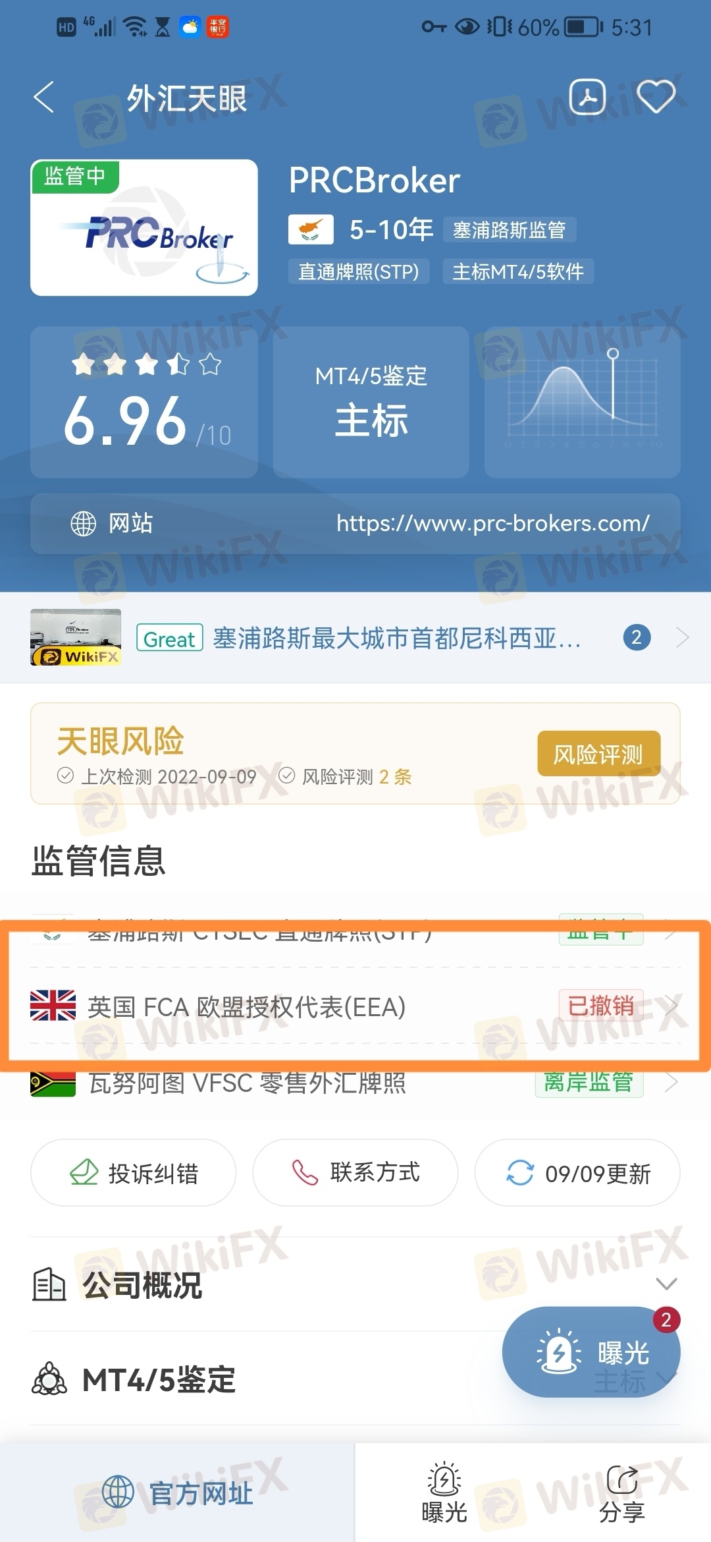Tap the floating 曝光 alarm button
The width and height of the screenshot is (711, 1542).
pyautogui.click(x=591, y=1352)
